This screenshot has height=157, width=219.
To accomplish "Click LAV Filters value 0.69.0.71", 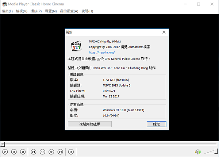I will point(109,91).
